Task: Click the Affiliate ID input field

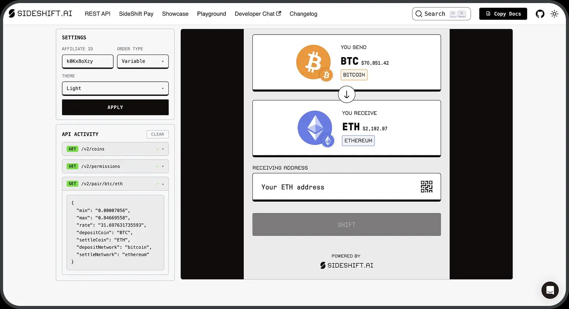Action: [88, 61]
